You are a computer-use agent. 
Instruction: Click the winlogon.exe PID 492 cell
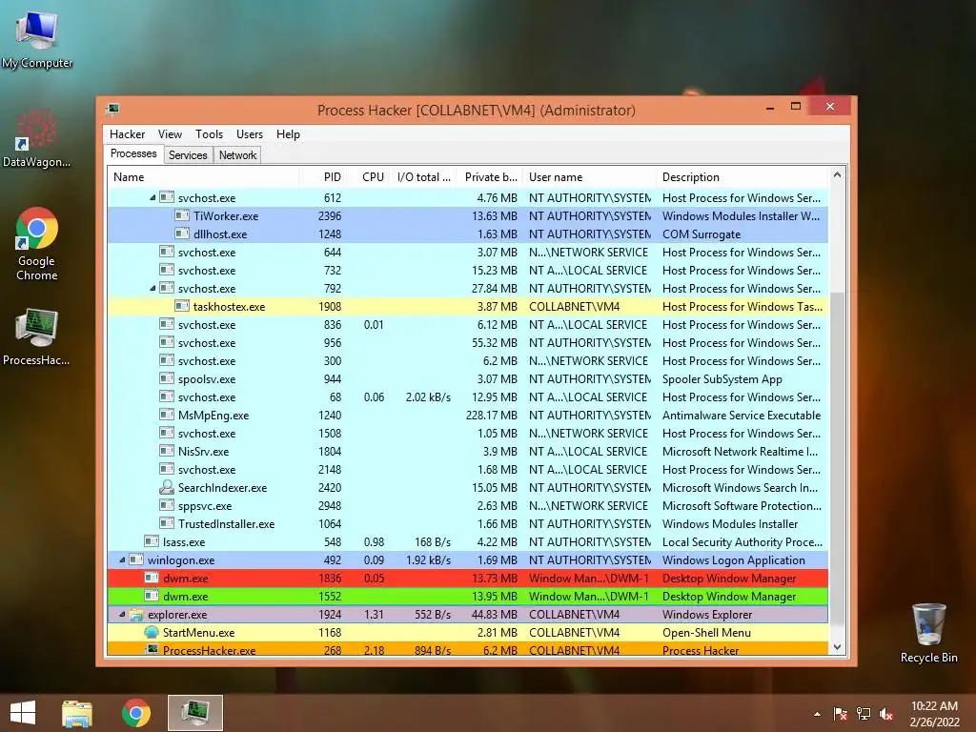332,560
